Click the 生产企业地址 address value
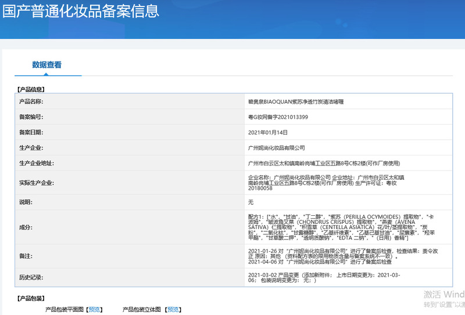 (324, 164)
